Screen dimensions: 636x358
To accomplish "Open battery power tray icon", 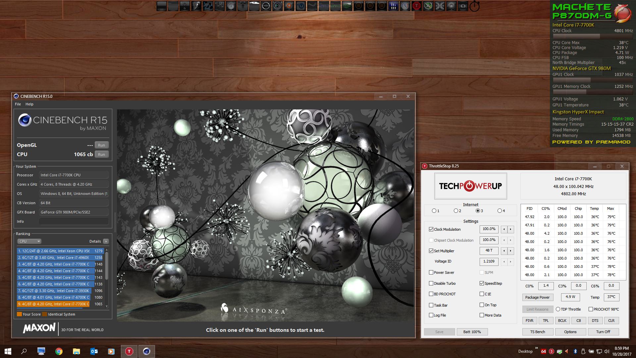I will tap(591, 351).
